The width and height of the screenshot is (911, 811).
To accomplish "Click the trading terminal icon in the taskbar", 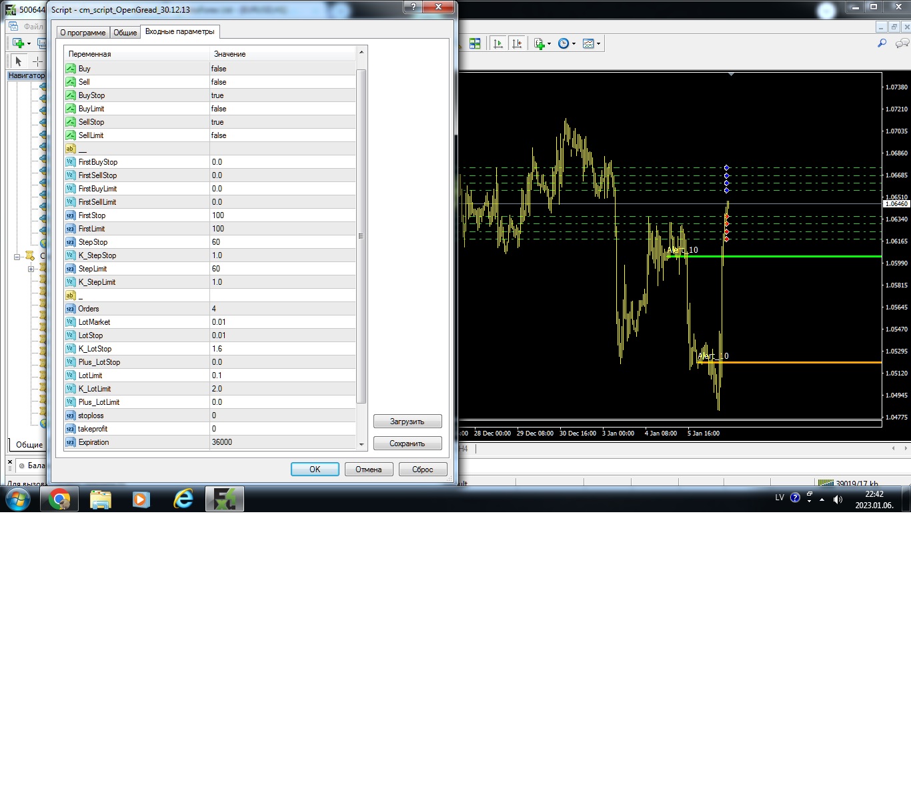I will (225, 499).
